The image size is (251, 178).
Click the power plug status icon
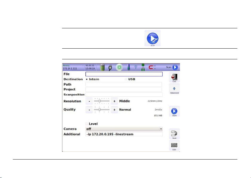110,67
